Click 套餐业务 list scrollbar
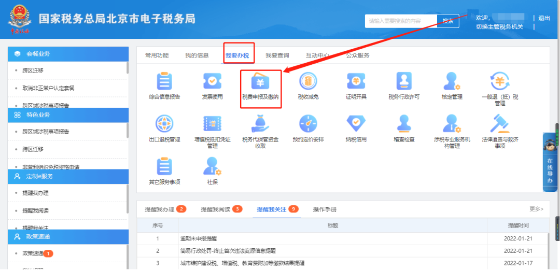This screenshot has height=270, width=560. tap(128, 68)
